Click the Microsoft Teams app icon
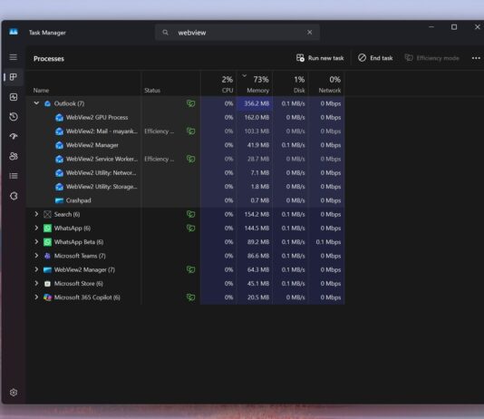484x419 pixels. coord(47,256)
